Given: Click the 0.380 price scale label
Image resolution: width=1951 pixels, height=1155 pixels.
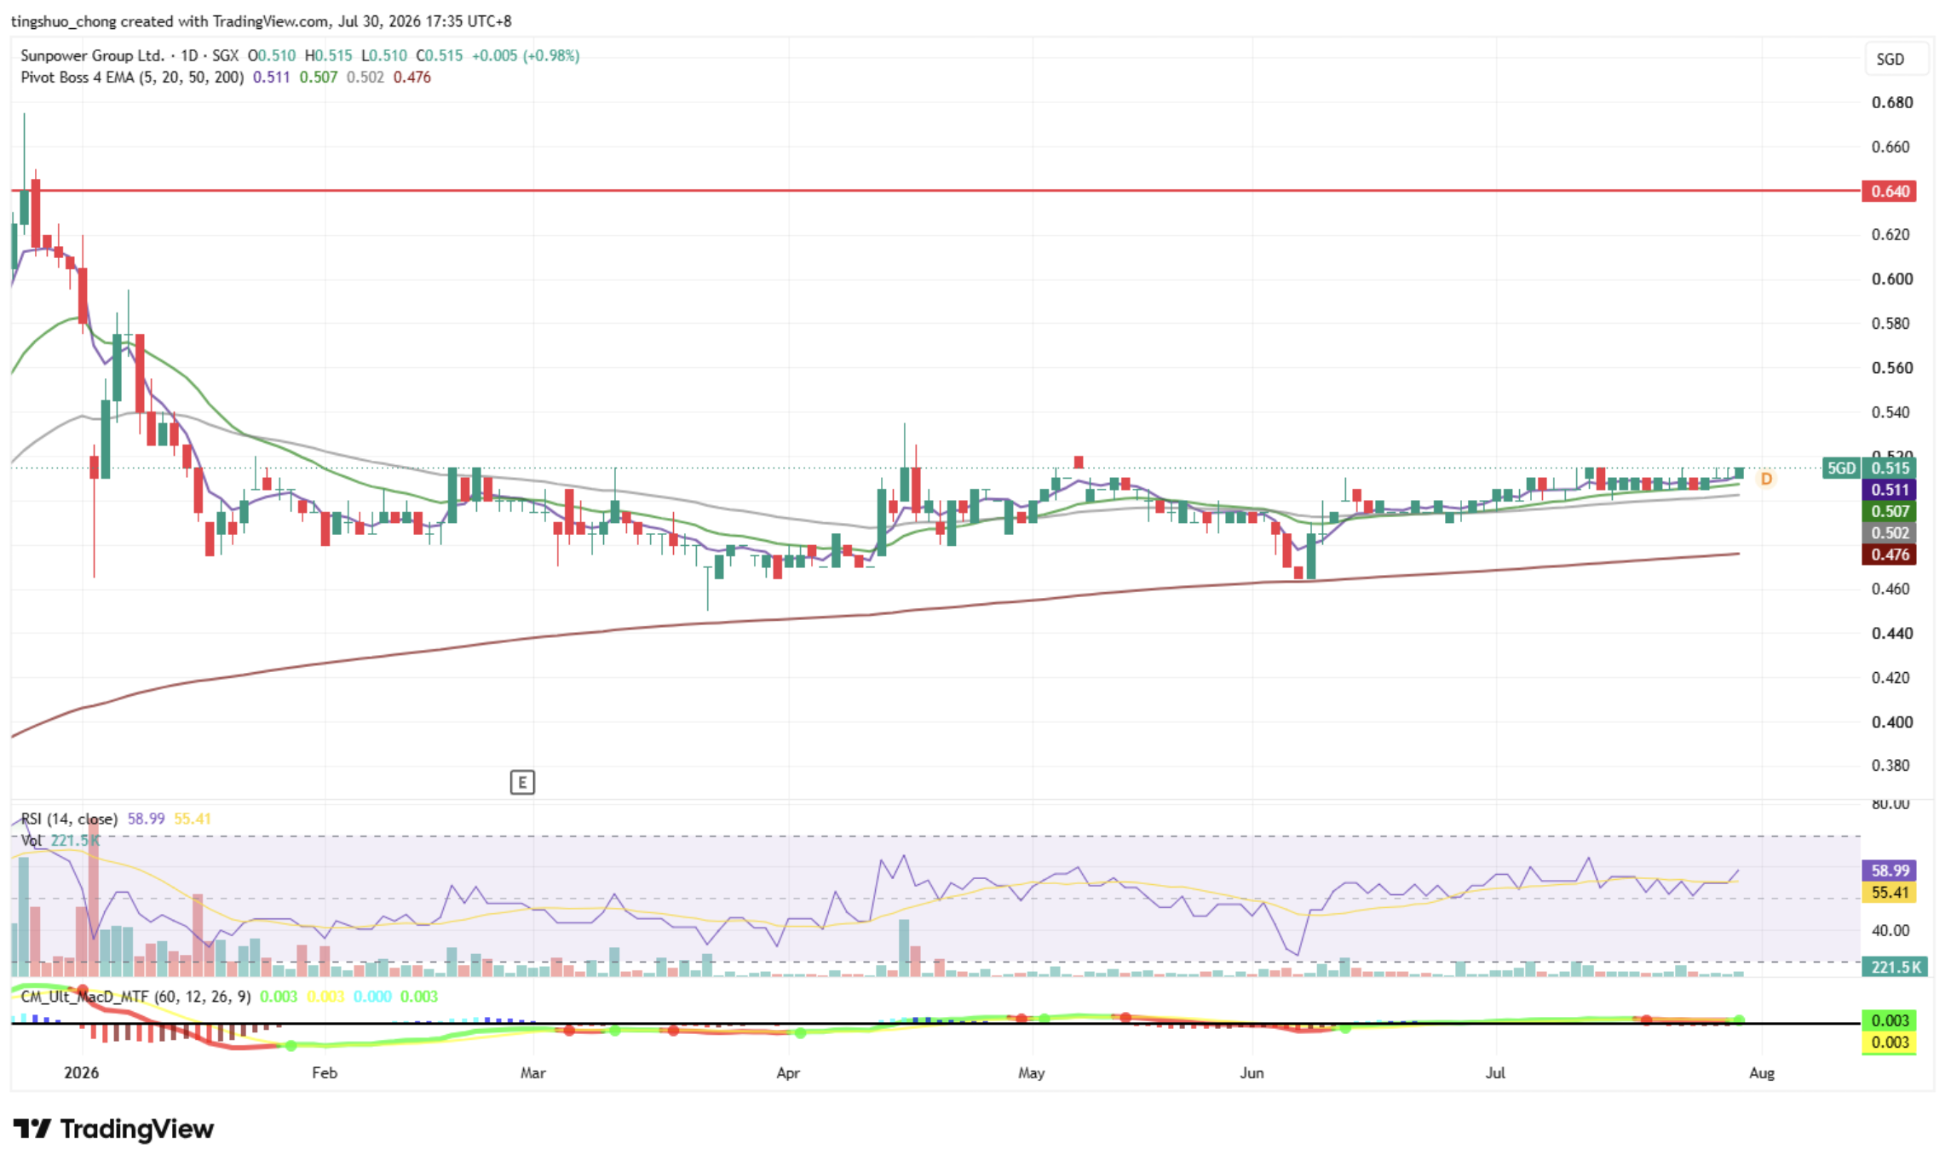Looking at the screenshot, I should tap(1892, 765).
